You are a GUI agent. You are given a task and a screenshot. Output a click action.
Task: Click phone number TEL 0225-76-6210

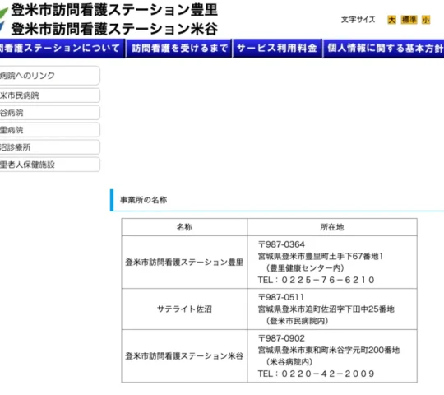click(317, 280)
